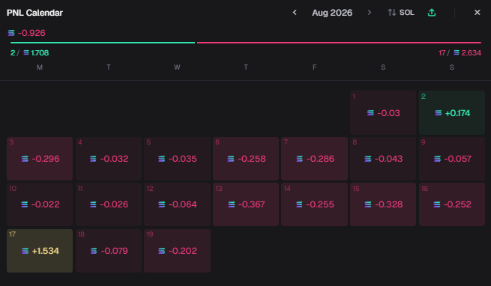
Task: Open day 5 with -0.035
Action: pos(177,159)
